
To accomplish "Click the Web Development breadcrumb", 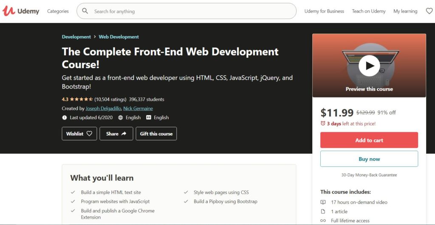I will [x=119, y=37].
